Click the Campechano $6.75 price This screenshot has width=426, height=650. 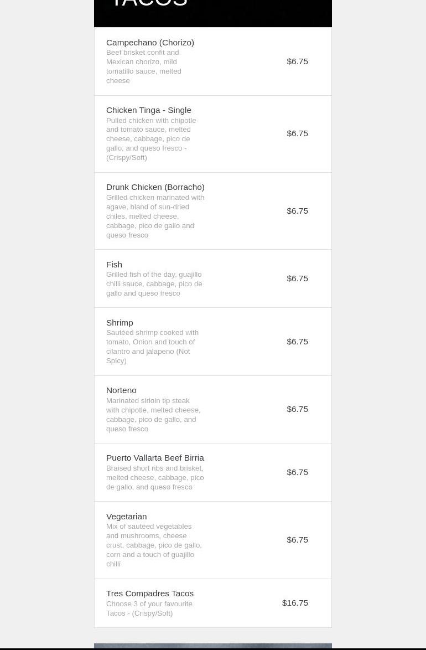(x=297, y=61)
